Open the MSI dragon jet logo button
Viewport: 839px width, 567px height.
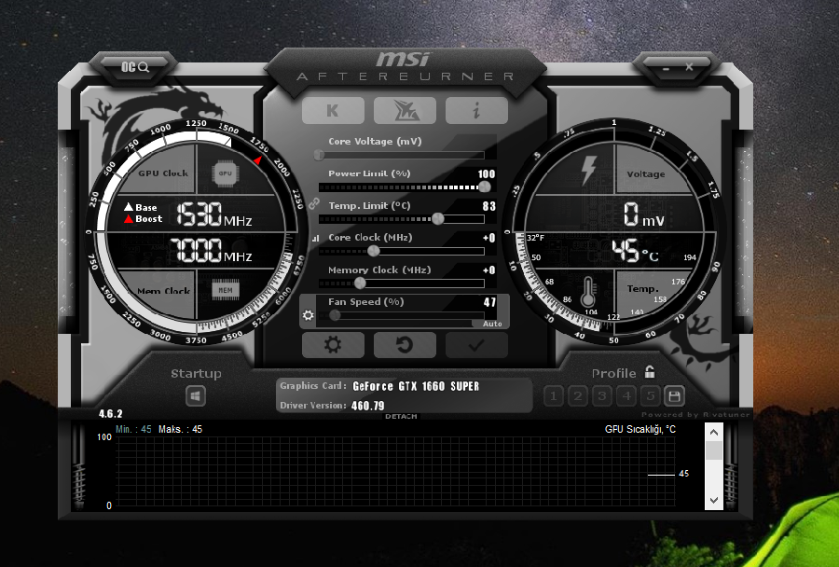click(x=405, y=110)
